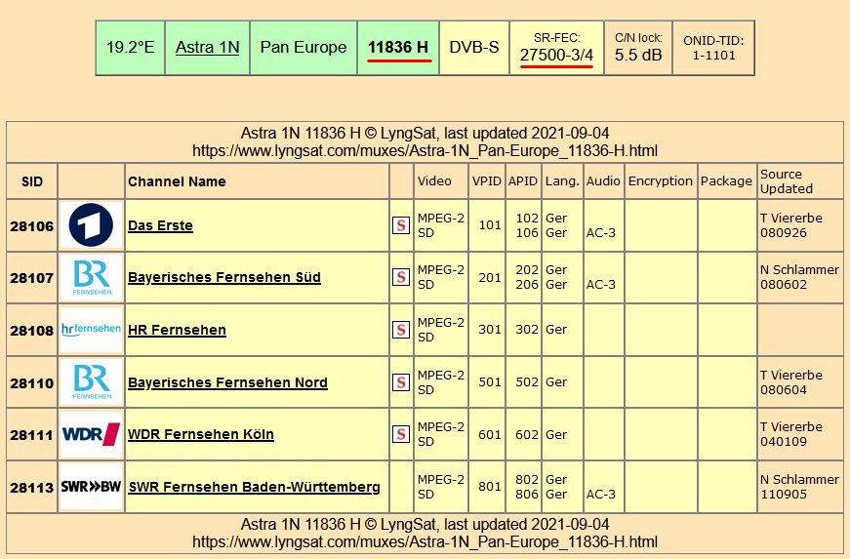Open the 11836 H frequency link
Viewport: 850px width, 559px height.
399,47
